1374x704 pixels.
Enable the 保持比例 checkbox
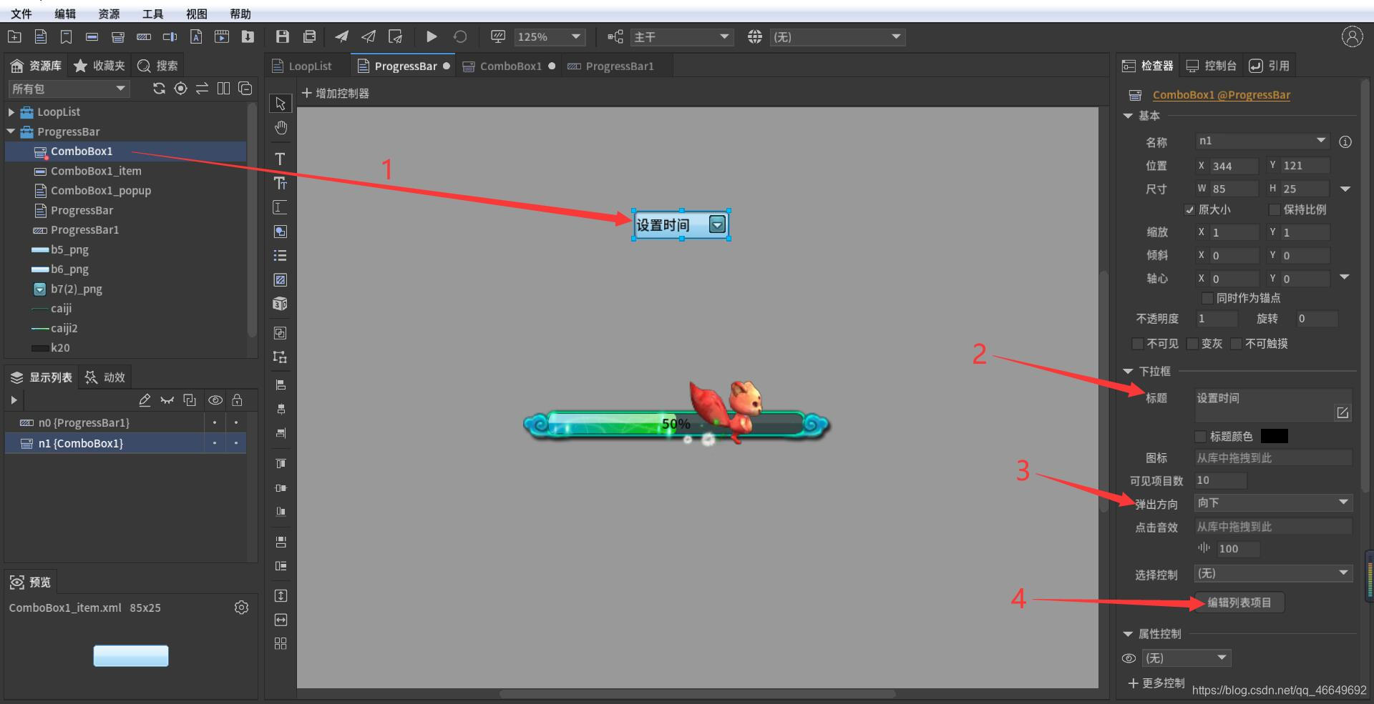(1274, 209)
